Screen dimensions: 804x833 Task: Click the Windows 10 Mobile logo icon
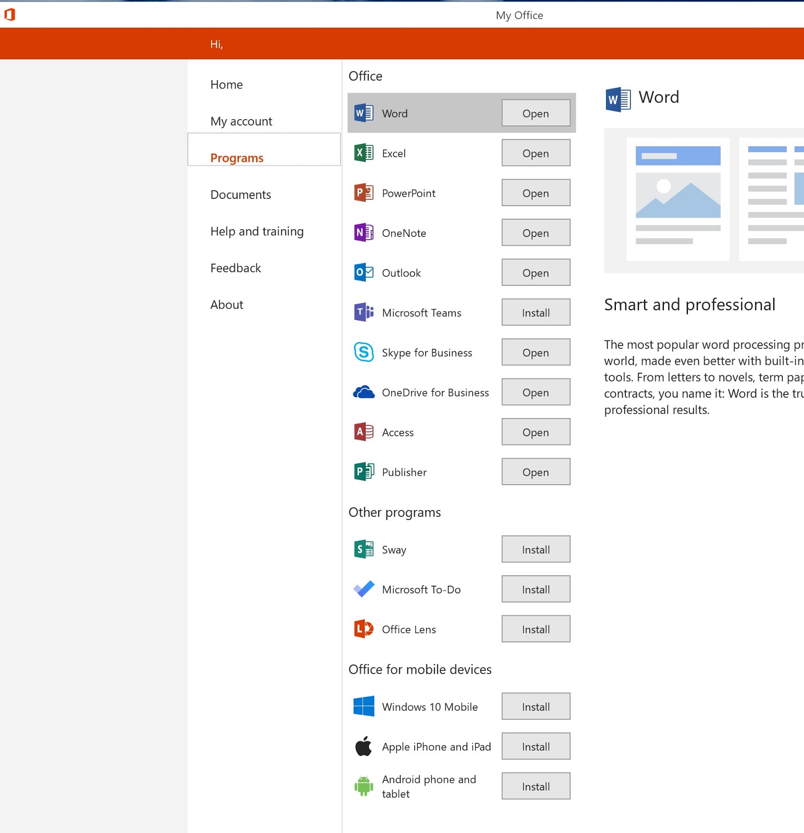(364, 706)
